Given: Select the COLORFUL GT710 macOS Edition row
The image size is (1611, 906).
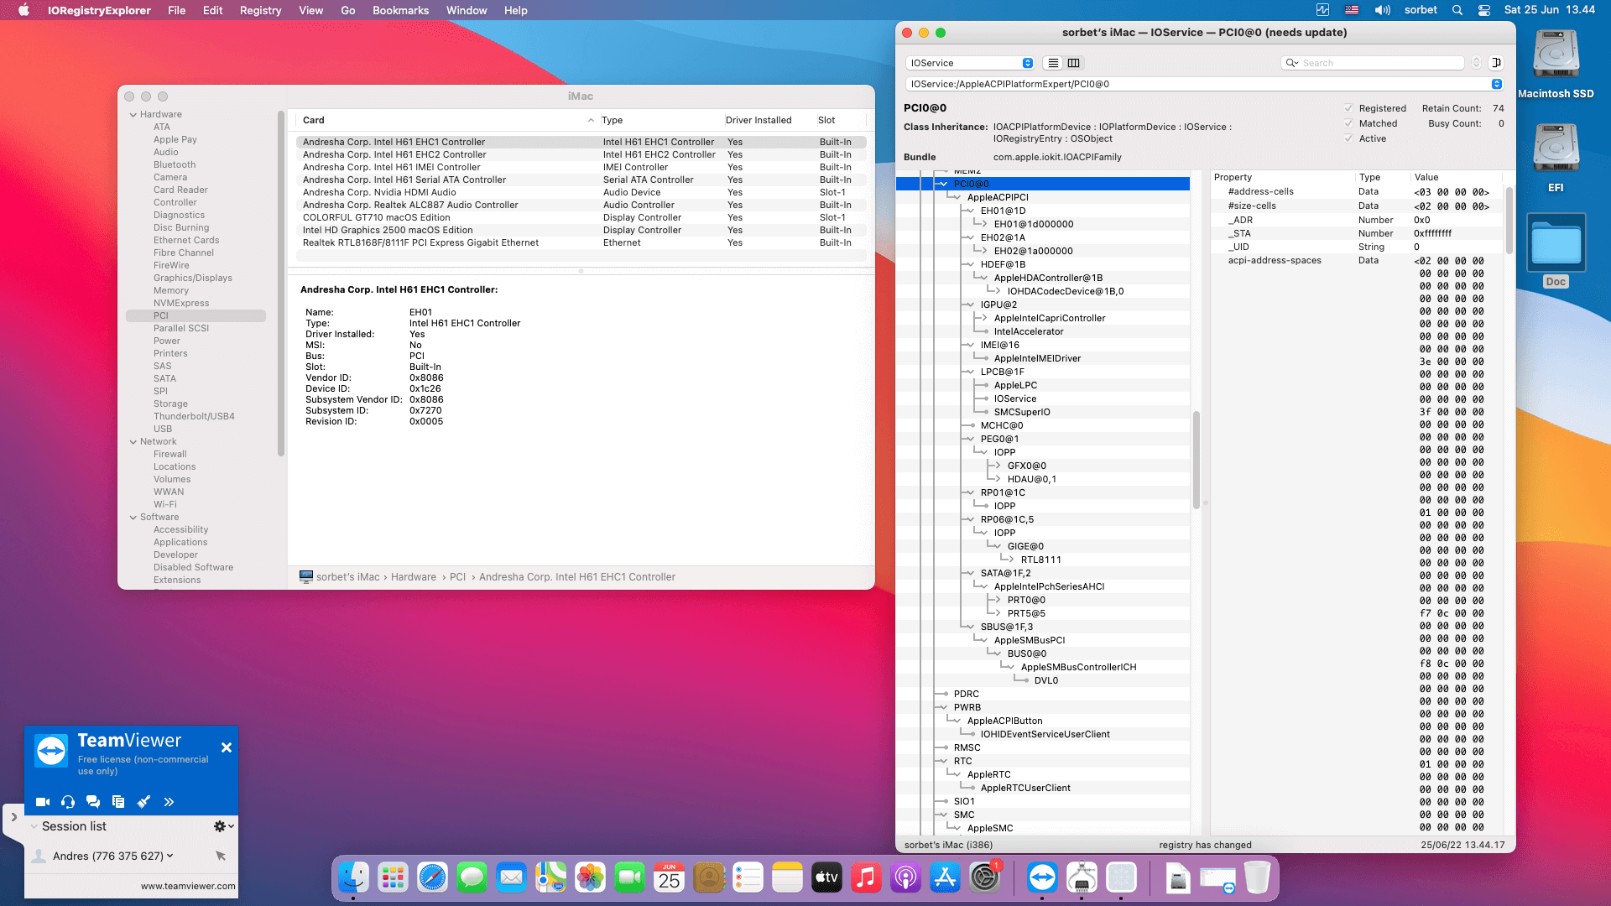Looking at the screenshot, I should tap(581, 217).
